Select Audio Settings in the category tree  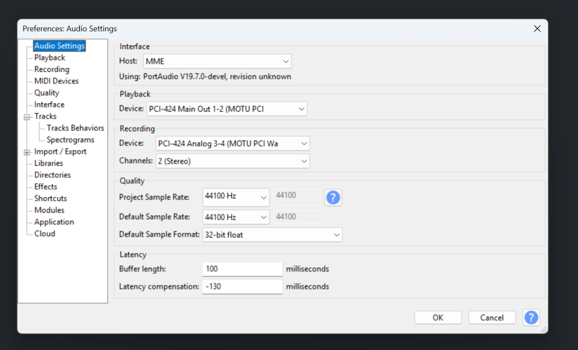[x=59, y=46]
